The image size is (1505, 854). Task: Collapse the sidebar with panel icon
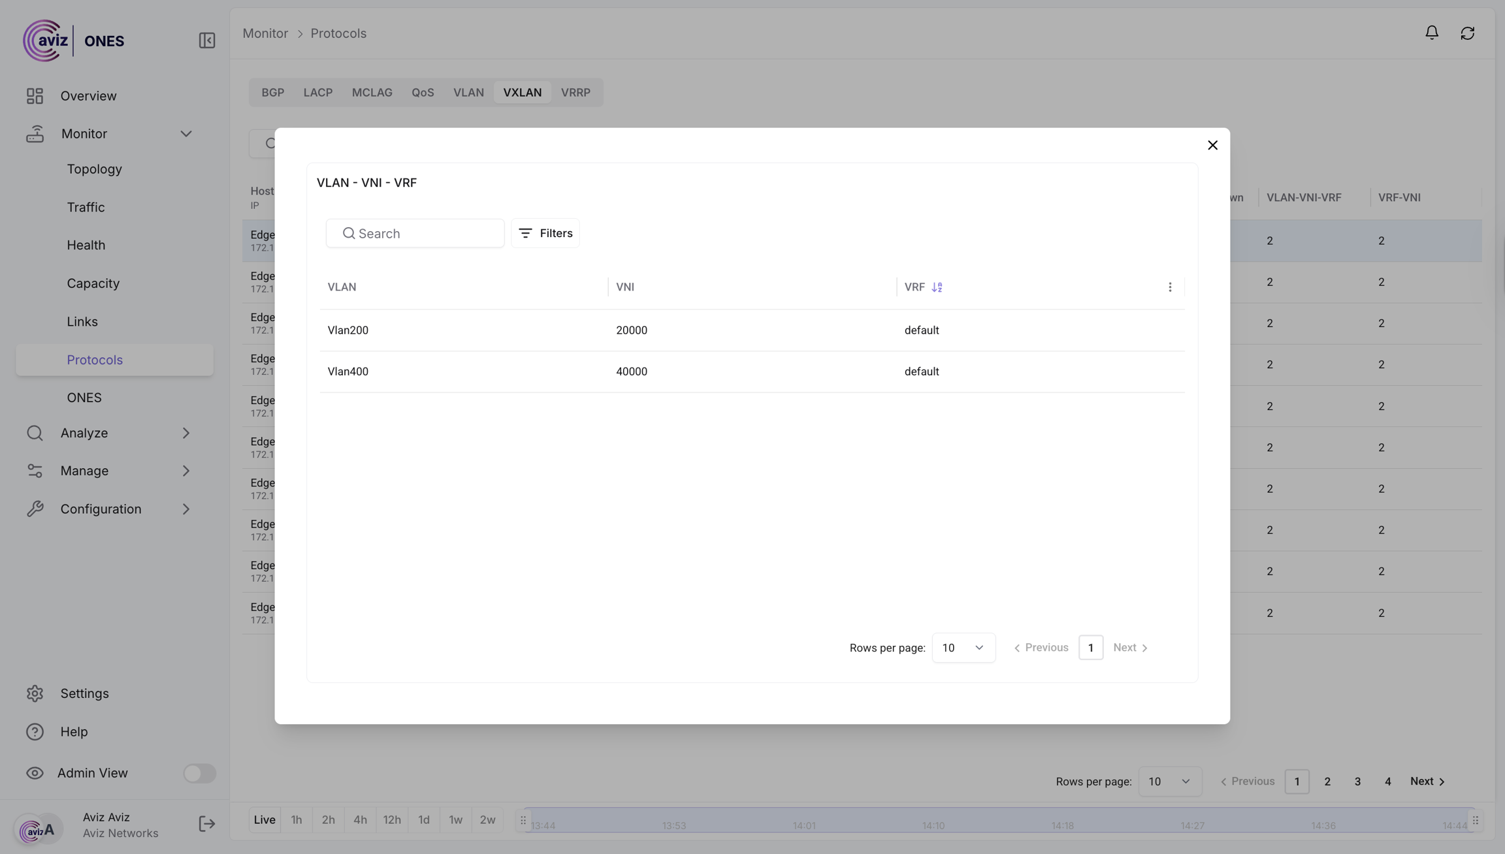[x=206, y=40]
